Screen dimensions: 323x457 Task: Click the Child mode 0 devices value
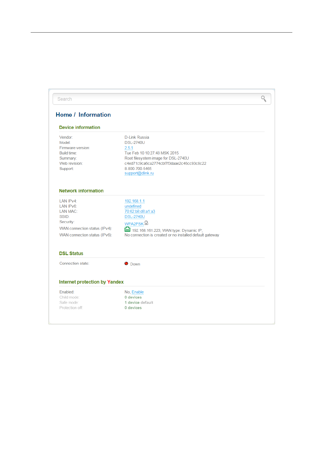[x=133, y=297]
